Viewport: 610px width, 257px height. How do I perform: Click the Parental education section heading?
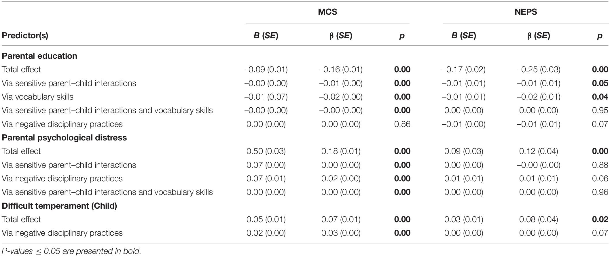click(39, 56)
